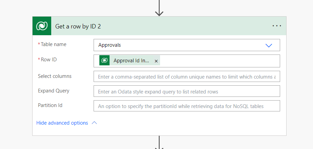Open the Table name dropdown arrow
Viewport: 313px width, 149px height.
click(x=269, y=45)
